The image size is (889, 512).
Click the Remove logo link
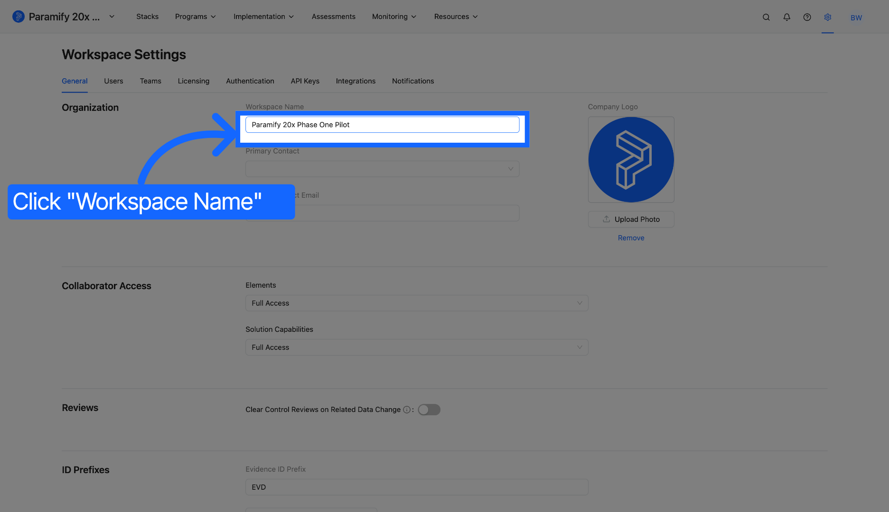[x=631, y=238]
